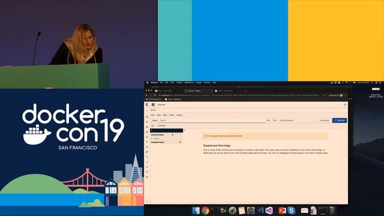Viewport: 384px width, 216px height.
Task: Click into the Kibana search query field
Action: [212, 121]
